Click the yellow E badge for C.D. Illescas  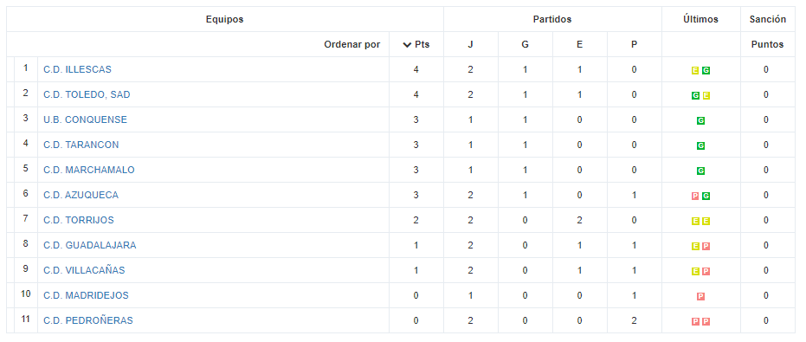(x=695, y=70)
